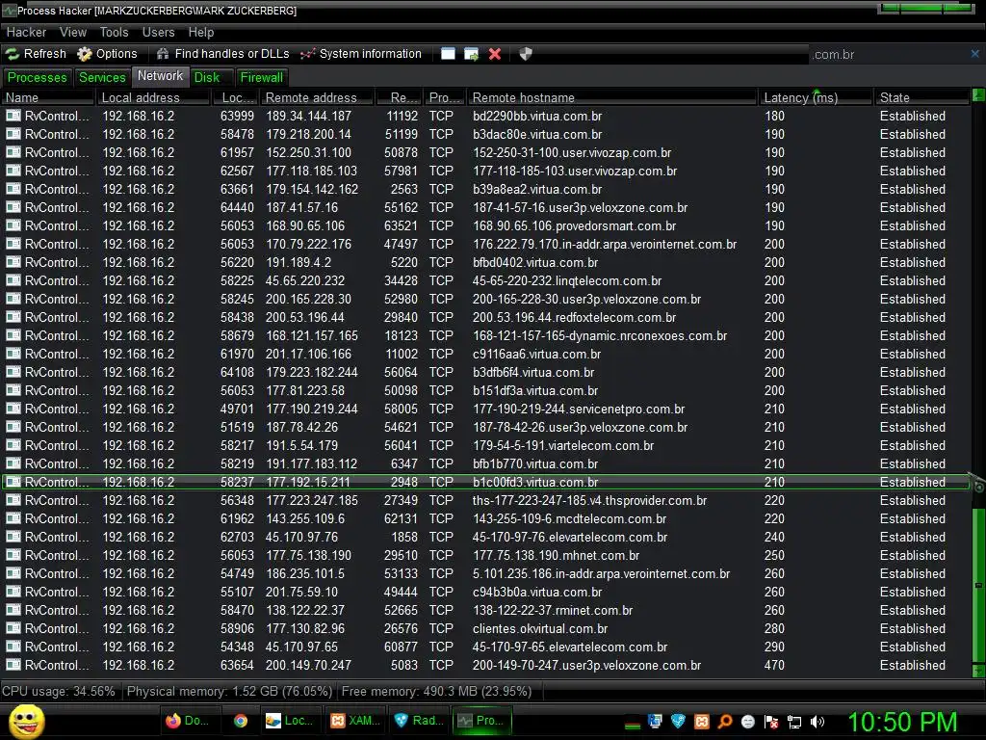Sort by the Name column header
Image resolution: width=986 pixels, height=740 pixels.
48,97
